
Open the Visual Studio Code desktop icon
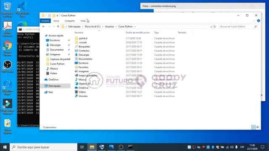point(22,9)
